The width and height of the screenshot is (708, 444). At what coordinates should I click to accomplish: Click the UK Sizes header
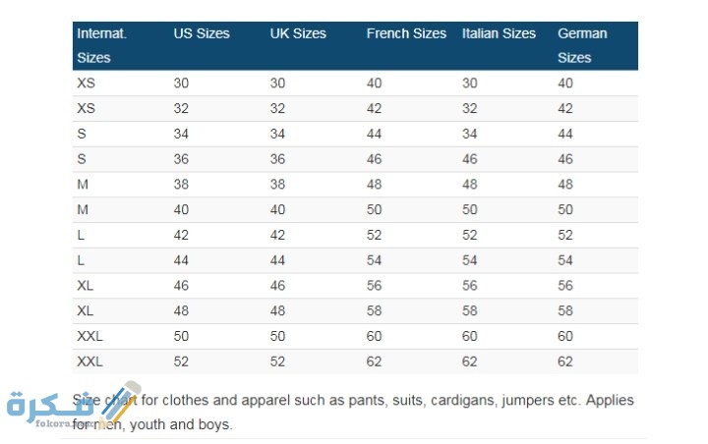click(298, 33)
